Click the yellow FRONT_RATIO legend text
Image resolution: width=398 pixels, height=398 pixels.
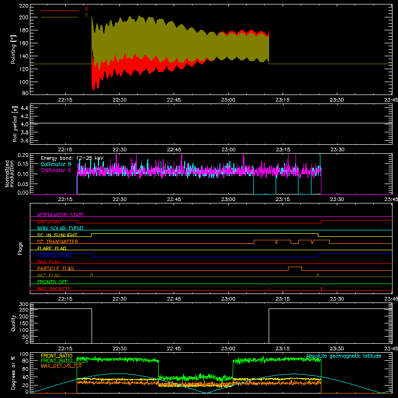point(57,356)
